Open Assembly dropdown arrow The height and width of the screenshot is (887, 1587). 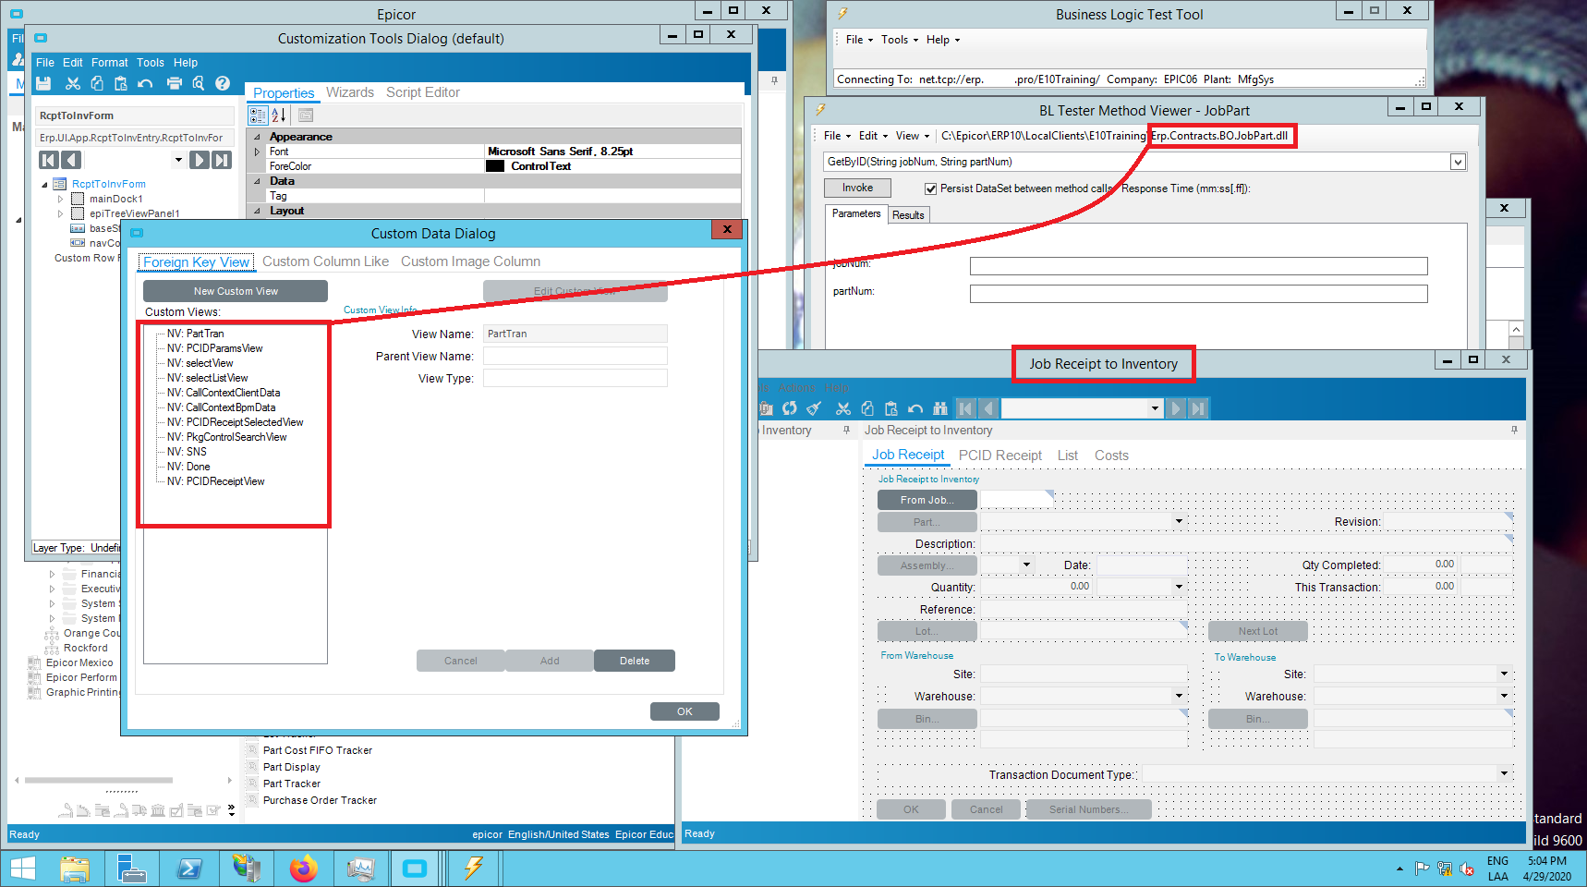pos(1026,565)
